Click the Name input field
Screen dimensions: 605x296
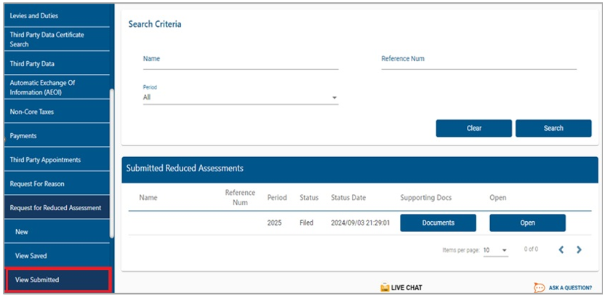coord(241,60)
